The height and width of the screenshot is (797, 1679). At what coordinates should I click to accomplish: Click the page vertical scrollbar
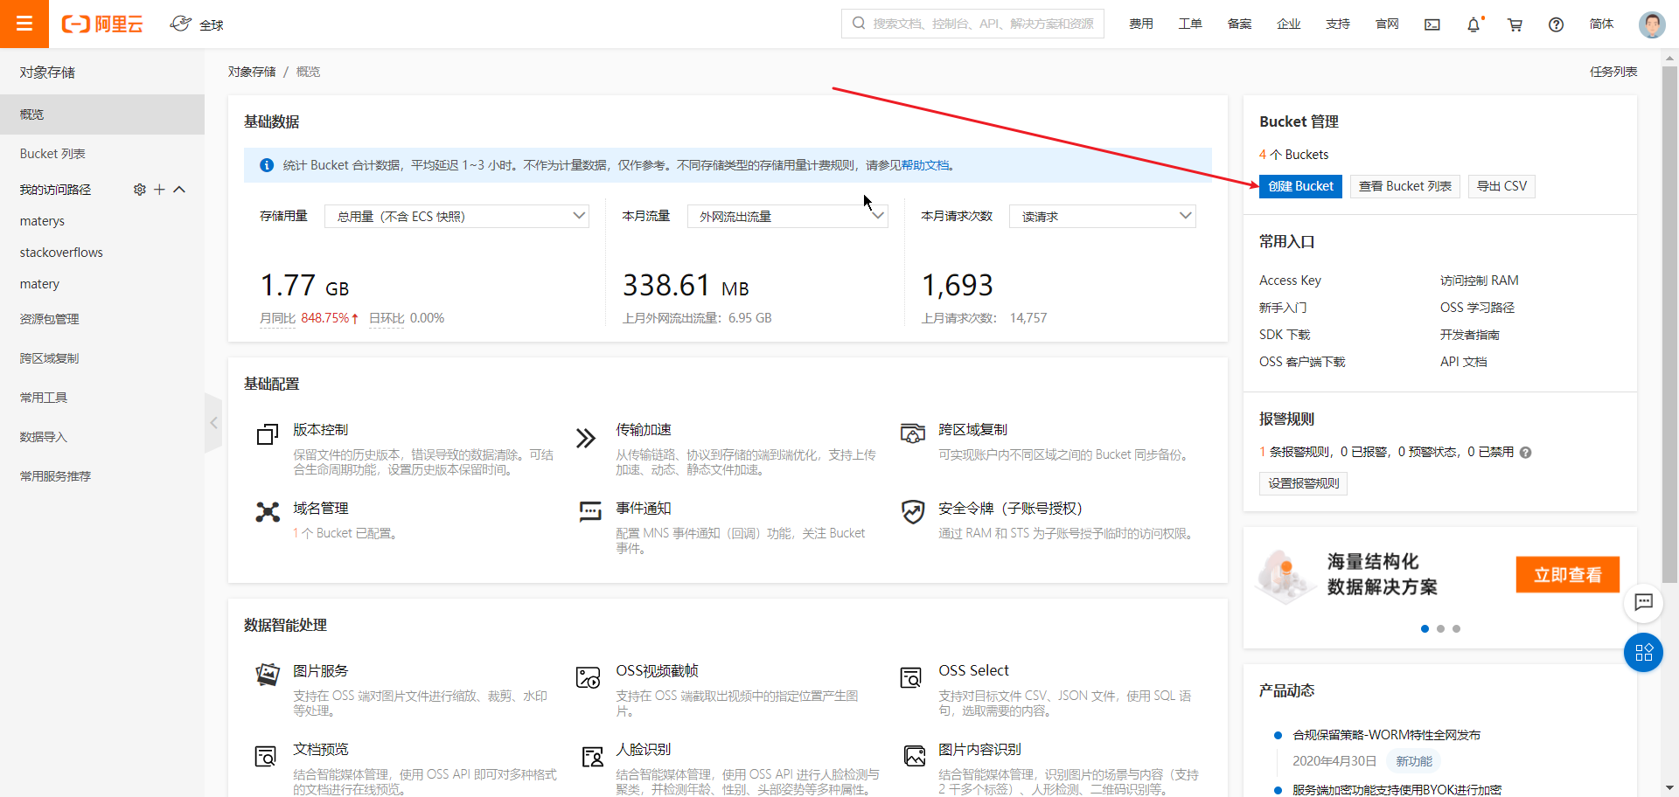point(1670,323)
